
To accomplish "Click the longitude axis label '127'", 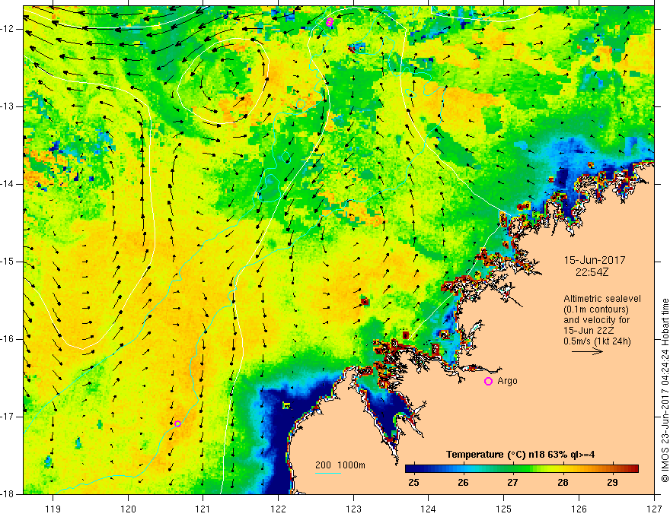I will tap(654, 509).
